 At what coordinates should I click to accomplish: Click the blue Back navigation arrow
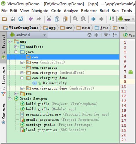click(x=93, y=19)
